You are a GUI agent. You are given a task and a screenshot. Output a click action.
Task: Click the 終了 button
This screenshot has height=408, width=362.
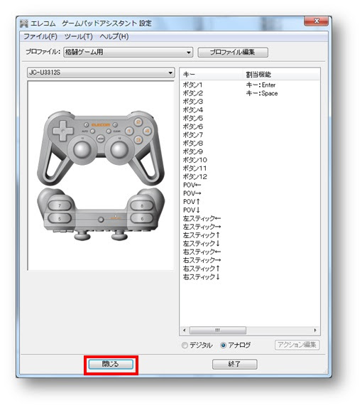[x=235, y=364]
